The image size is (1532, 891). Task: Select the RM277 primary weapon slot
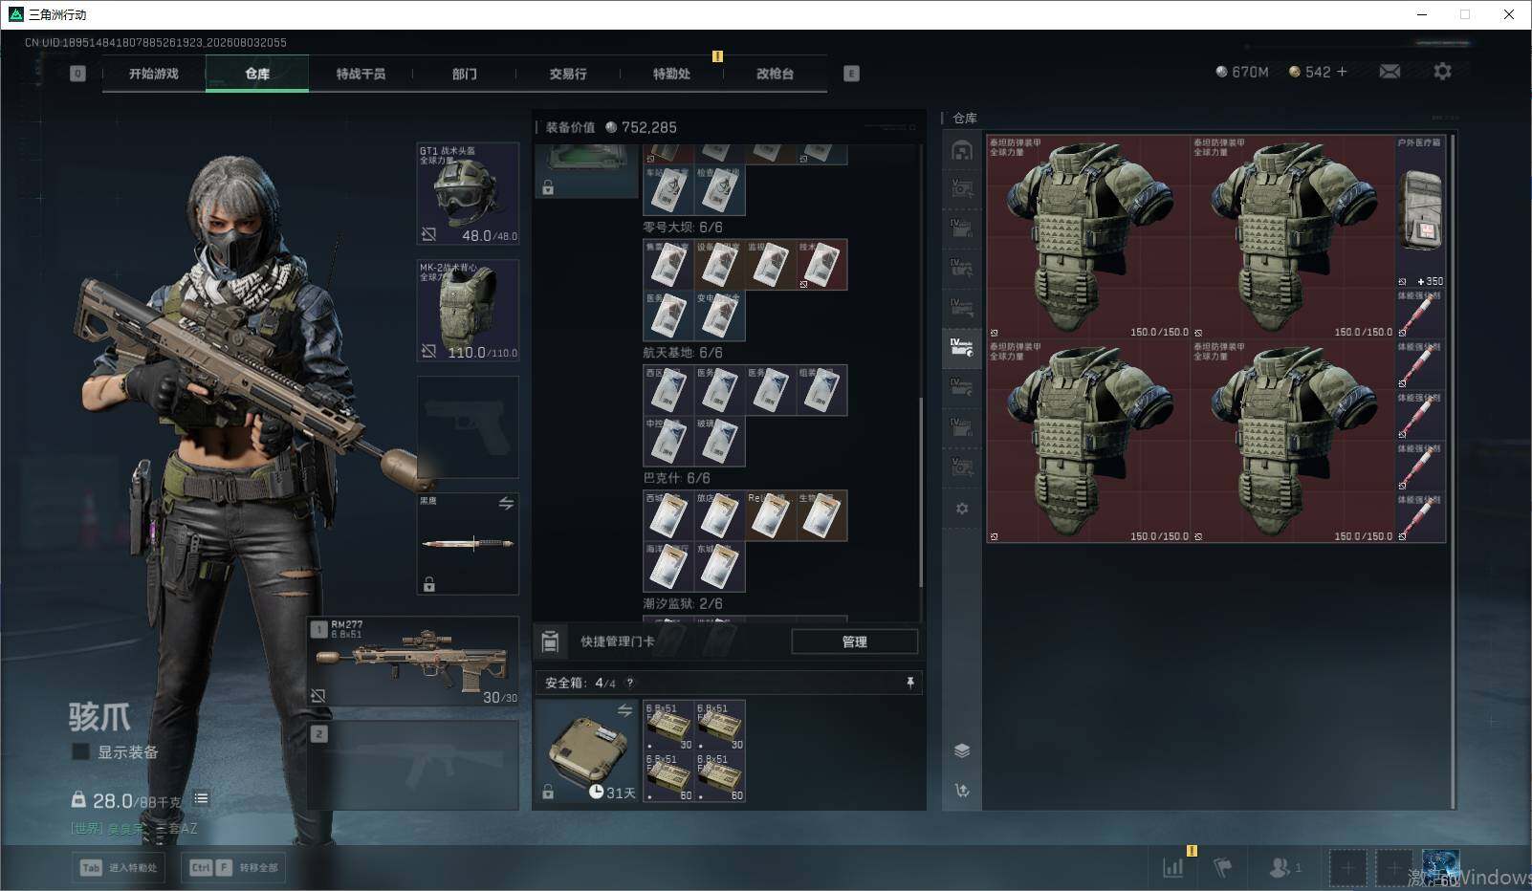coord(413,662)
